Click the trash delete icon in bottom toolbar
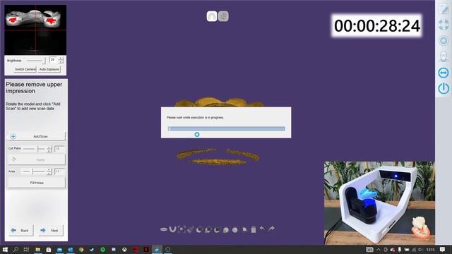This screenshot has height=254, width=452. (254, 229)
